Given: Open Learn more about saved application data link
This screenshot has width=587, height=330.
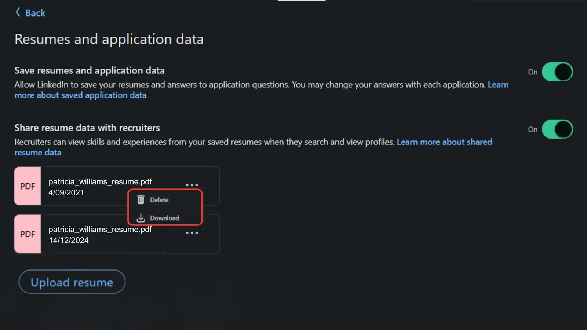Looking at the screenshot, I should pyautogui.click(x=80, y=95).
